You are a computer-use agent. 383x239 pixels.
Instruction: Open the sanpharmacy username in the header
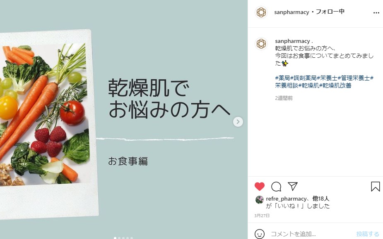(x=291, y=12)
